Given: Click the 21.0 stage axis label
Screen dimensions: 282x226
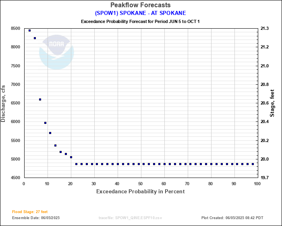Looking at the screenshot, I should [x=265, y=66].
